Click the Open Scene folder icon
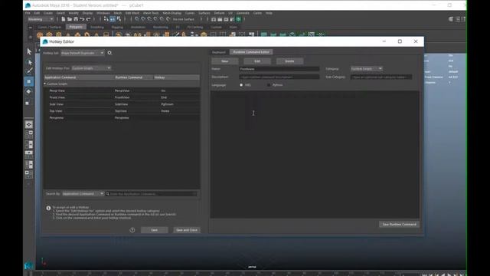490x276 pixels. [70, 19]
